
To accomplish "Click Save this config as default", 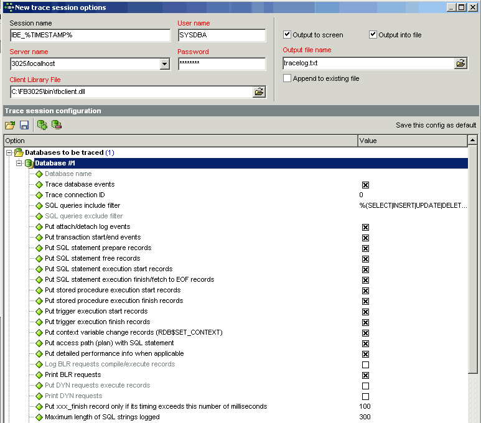I will point(436,125).
